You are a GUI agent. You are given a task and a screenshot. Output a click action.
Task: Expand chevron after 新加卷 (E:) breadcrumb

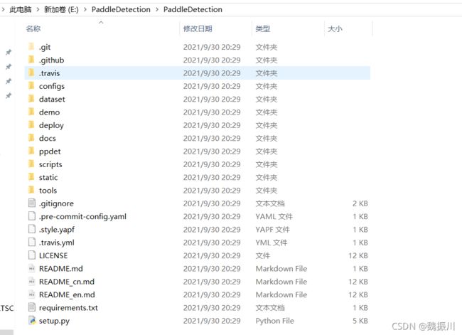tap(85, 9)
